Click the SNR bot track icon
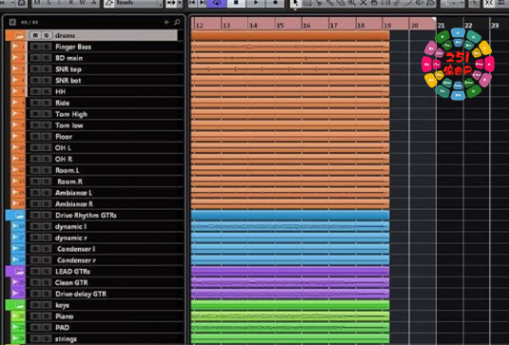Viewport: 509px width, 345px height. pyautogui.click(x=17, y=81)
